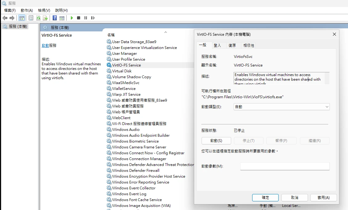This screenshot has height=210, width=348.
Task: Open the Properties toolbar icon
Action: (x=31, y=18)
